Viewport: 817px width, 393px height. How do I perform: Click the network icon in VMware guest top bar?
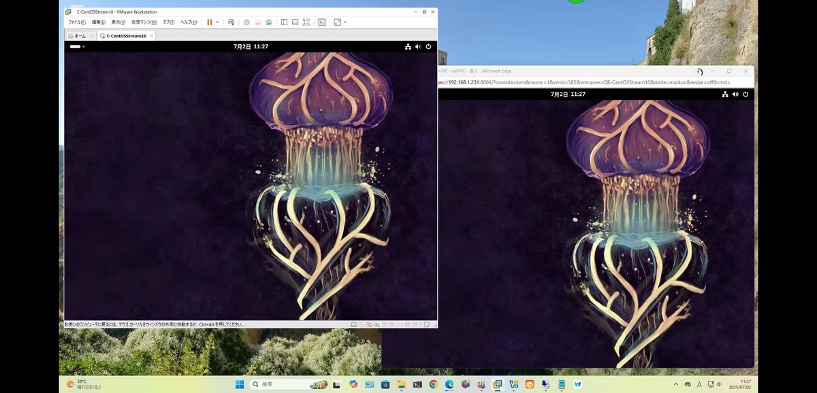(408, 46)
